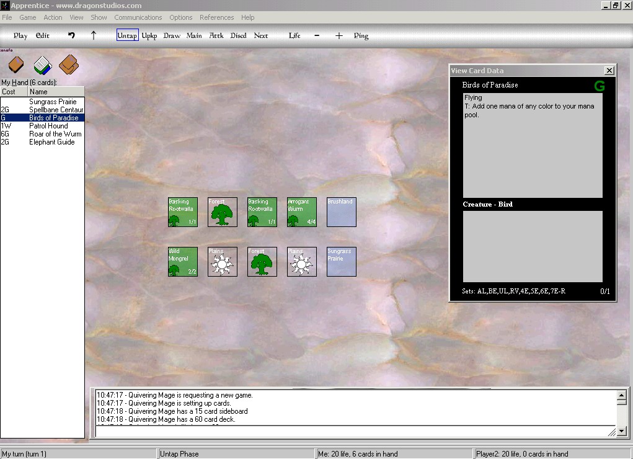Viewport: 633px width, 459px height.
Task: Click the first Basking Rootwalla card
Action: pyautogui.click(x=183, y=212)
